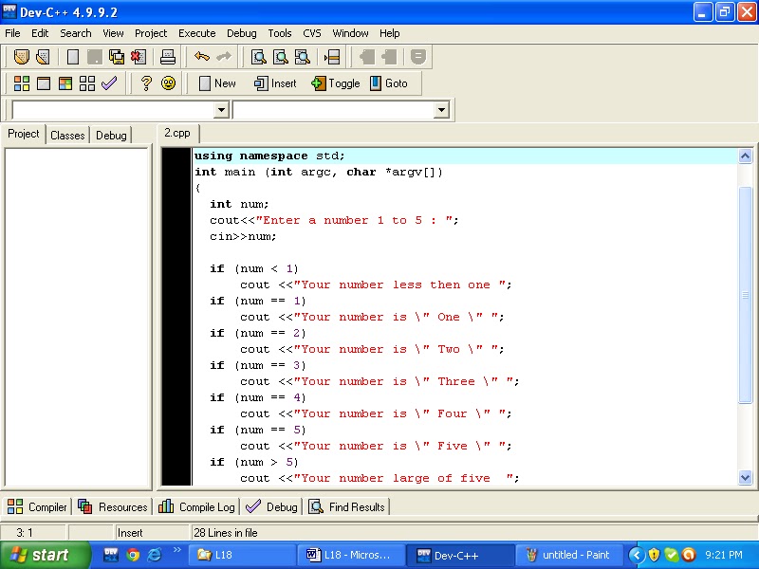The image size is (759, 569).
Task: Switch to the Classes side tab
Action: click(67, 136)
